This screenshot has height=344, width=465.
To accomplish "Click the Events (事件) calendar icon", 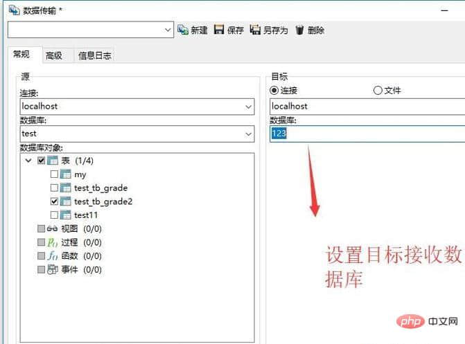I will click(x=53, y=269).
